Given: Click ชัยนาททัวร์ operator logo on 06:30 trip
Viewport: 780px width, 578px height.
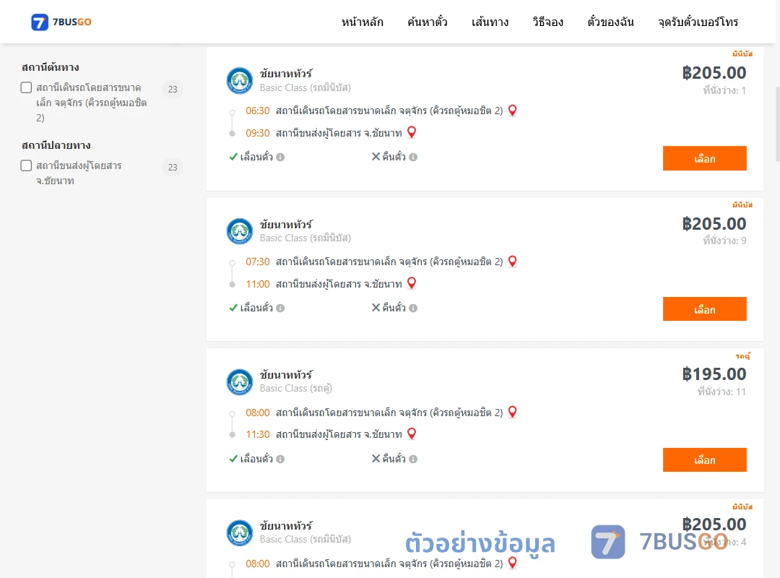Looking at the screenshot, I should pyautogui.click(x=240, y=80).
